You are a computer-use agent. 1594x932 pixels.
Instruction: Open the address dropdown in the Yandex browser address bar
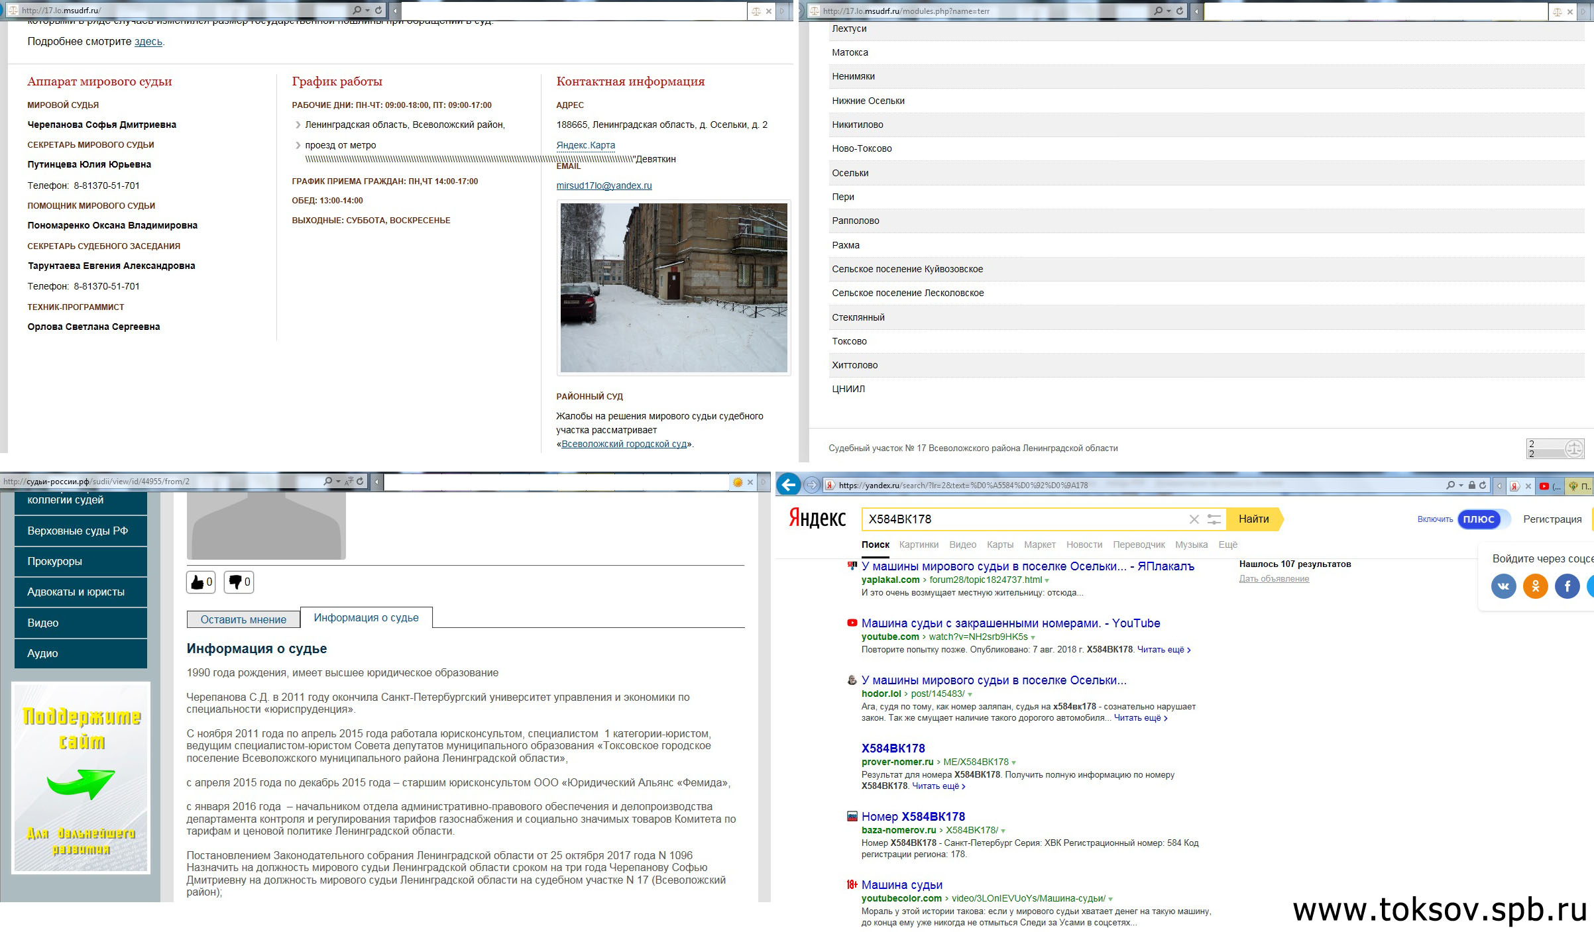[1461, 486]
